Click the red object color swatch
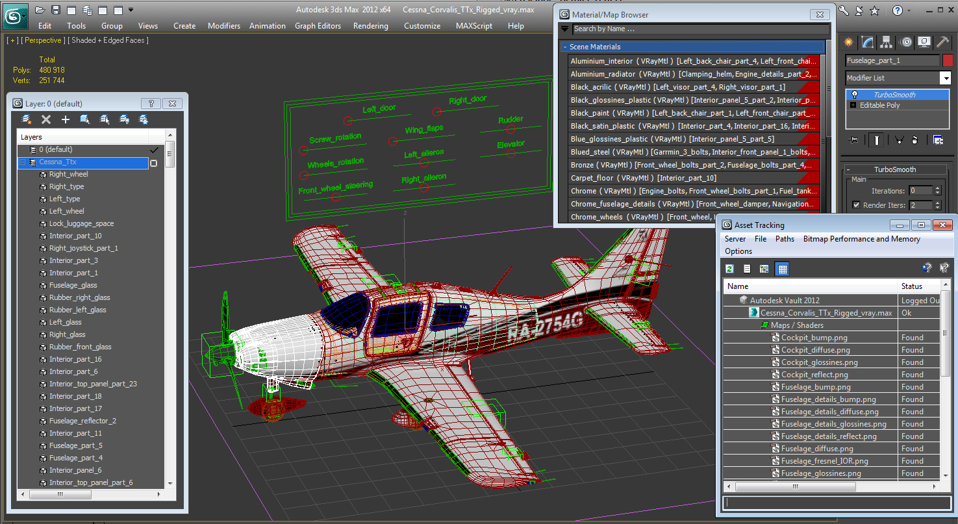 pos(948,60)
